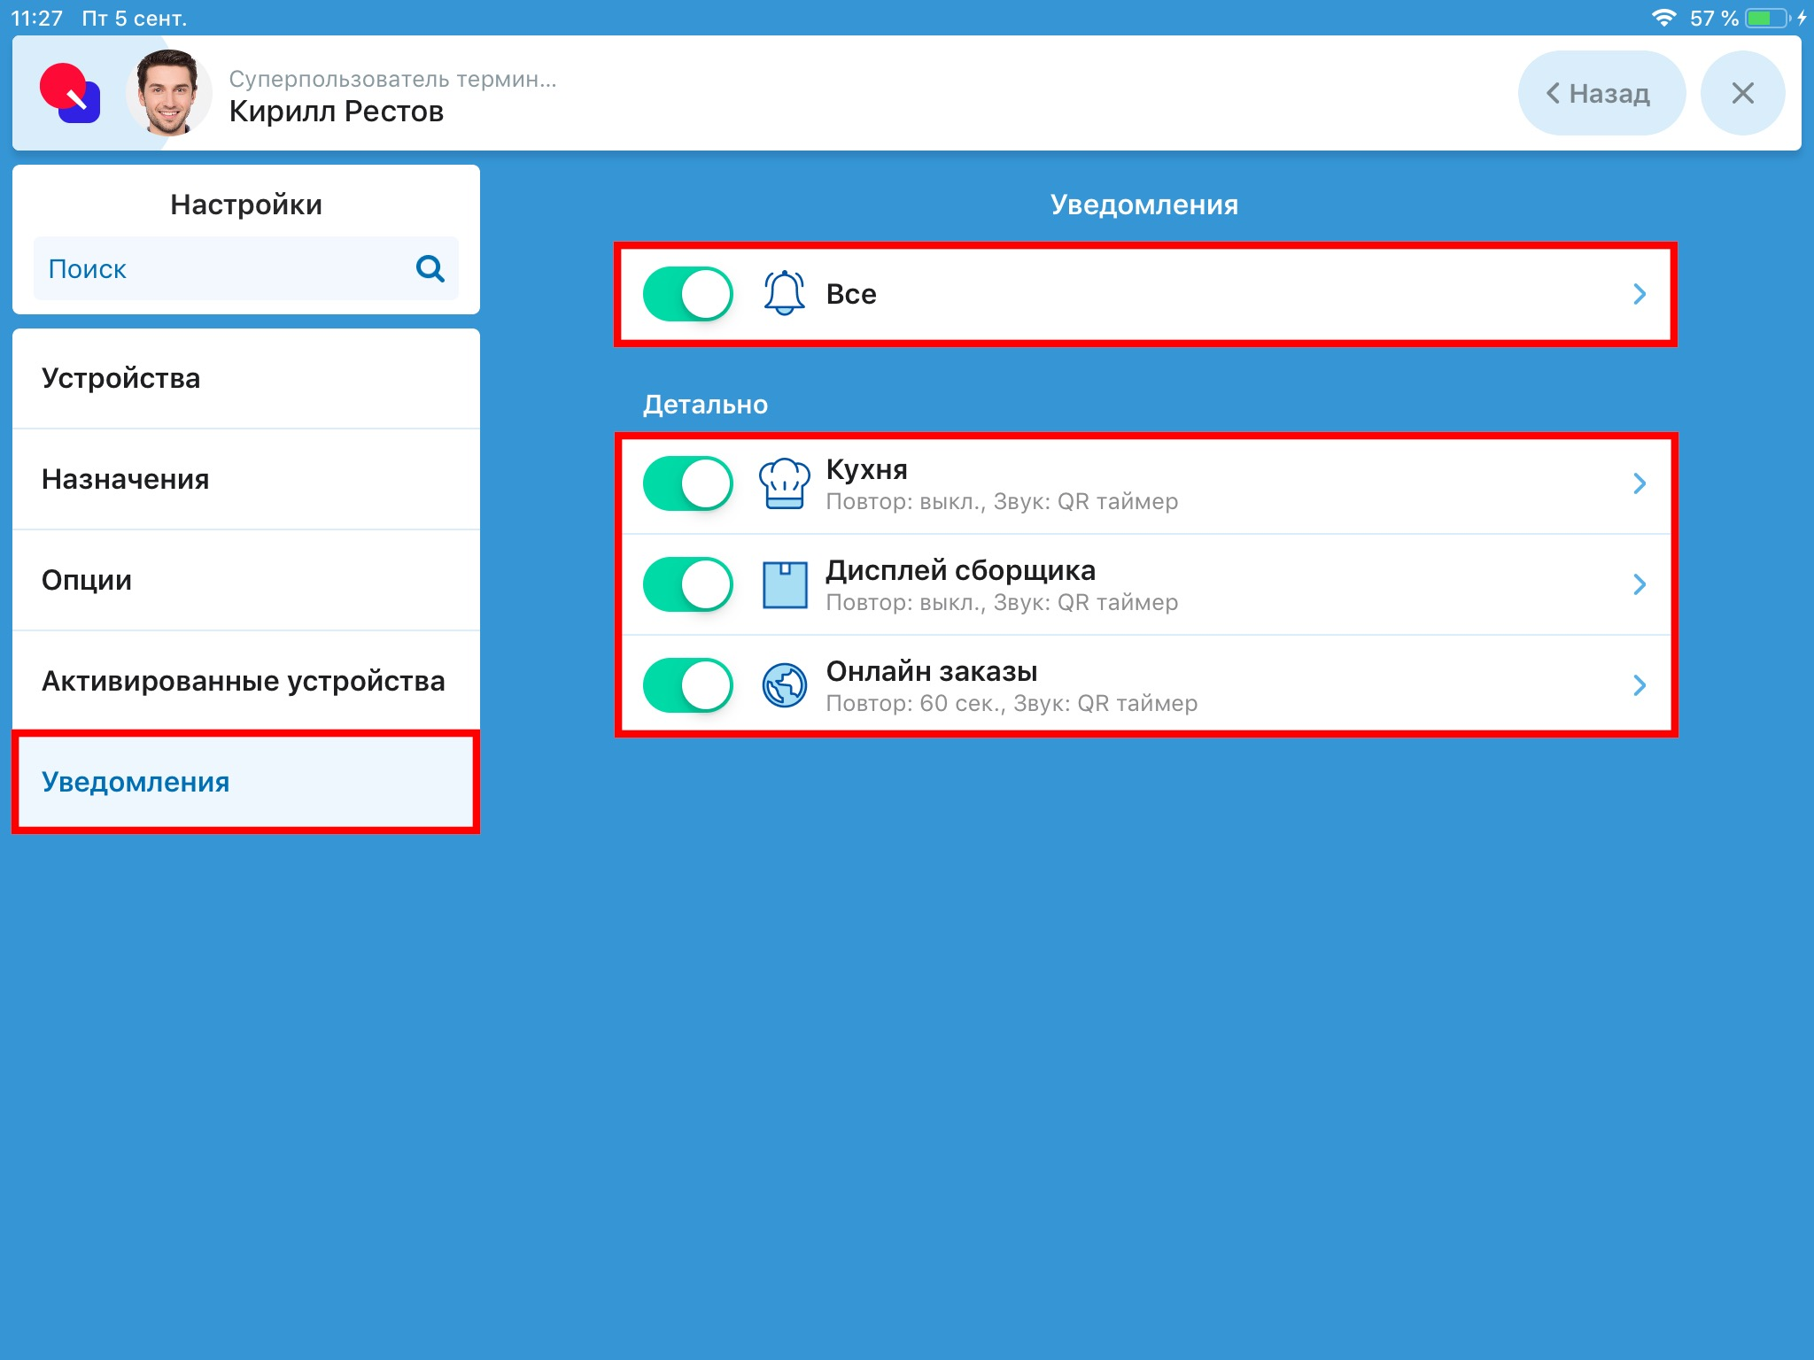The height and width of the screenshot is (1360, 1814).
Task: Open the Устройства settings section
Action: click(246, 379)
